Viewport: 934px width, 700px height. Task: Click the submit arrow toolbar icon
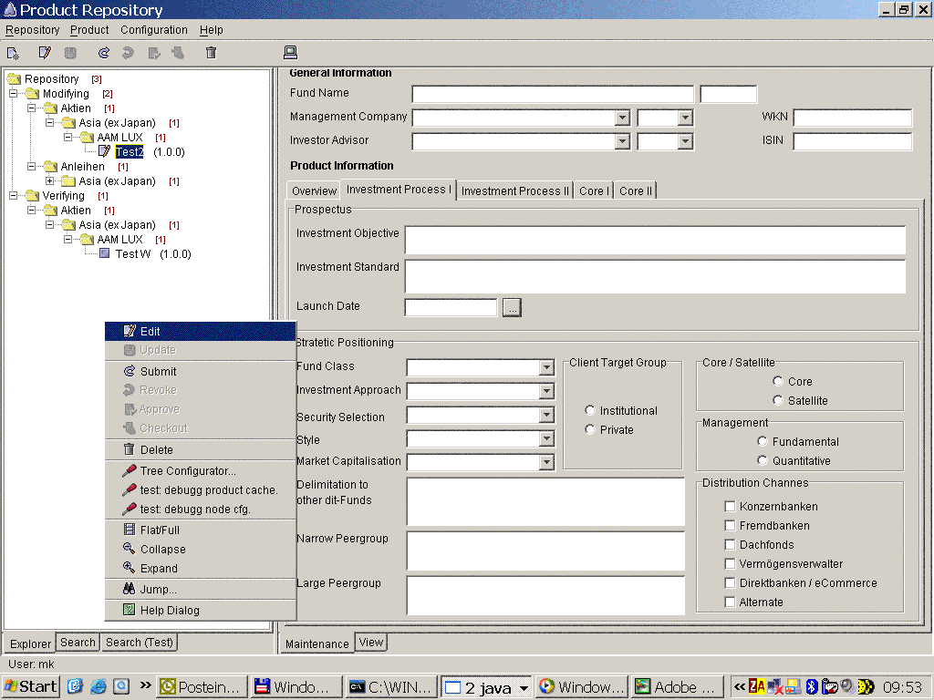(104, 53)
